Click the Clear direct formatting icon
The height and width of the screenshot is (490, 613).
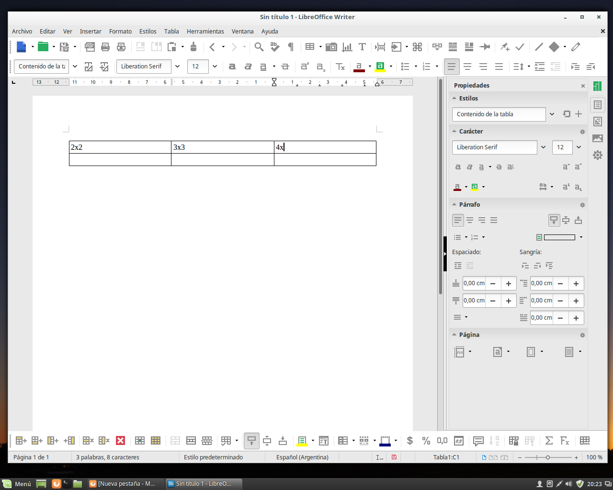coord(340,67)
